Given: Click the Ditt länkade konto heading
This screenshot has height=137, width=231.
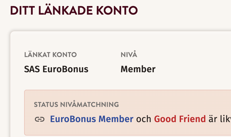Looking at the screenshot, I should [x=74, y=11].
